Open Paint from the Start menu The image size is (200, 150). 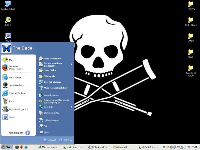pos(11,101)
